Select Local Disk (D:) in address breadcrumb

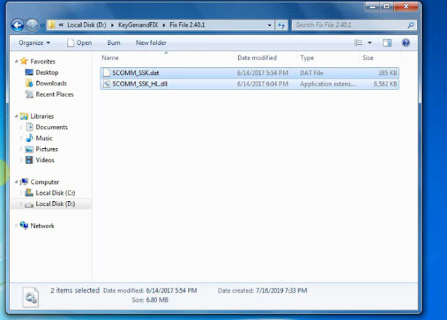pos(87,25)
